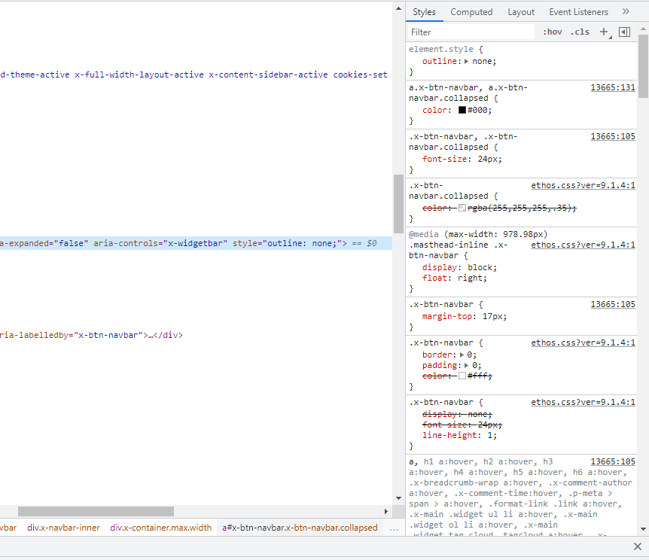Open the ethos.css link for .x-btn-navbar.collapsed rule
Screen dimensions: 649x560
[583, 185]
